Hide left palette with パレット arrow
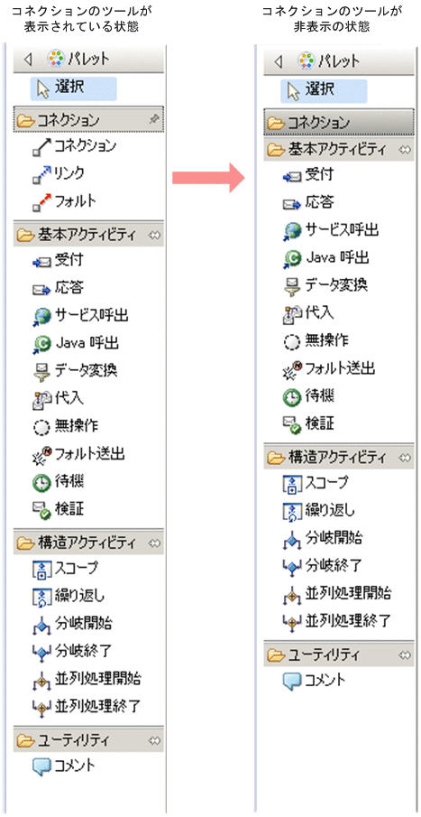 click(x=29, y=60)
